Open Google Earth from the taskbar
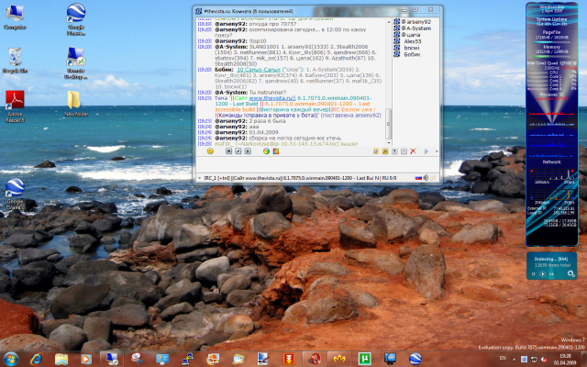 click(415, 359)
